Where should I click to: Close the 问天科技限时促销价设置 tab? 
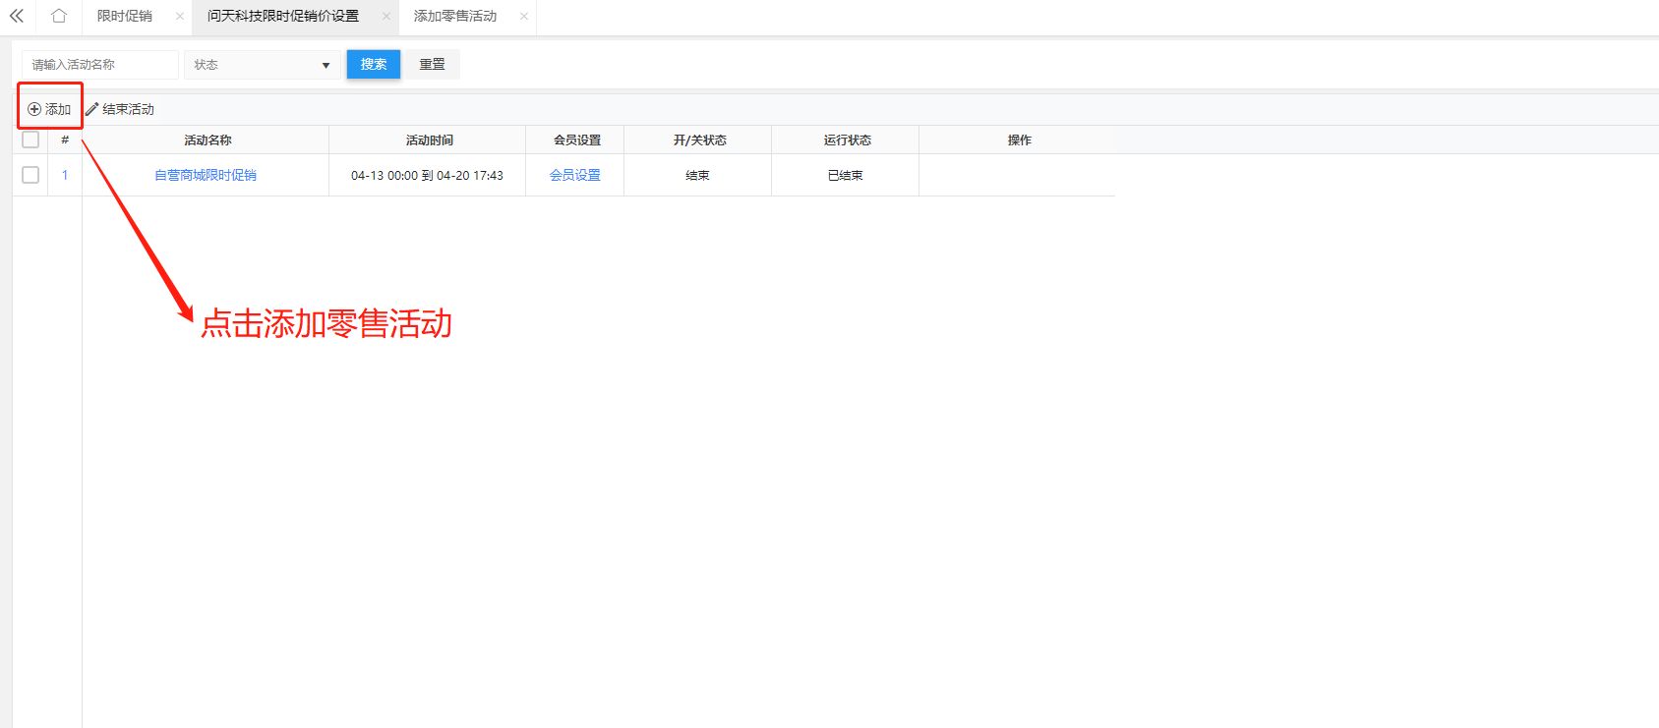tap(385, 16)
